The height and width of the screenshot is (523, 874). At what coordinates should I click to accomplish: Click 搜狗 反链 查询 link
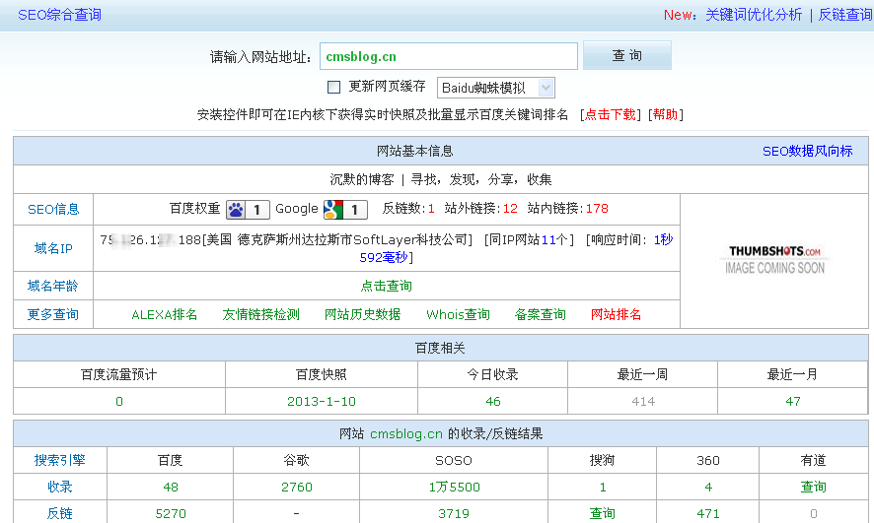click(x=603, y=513)
